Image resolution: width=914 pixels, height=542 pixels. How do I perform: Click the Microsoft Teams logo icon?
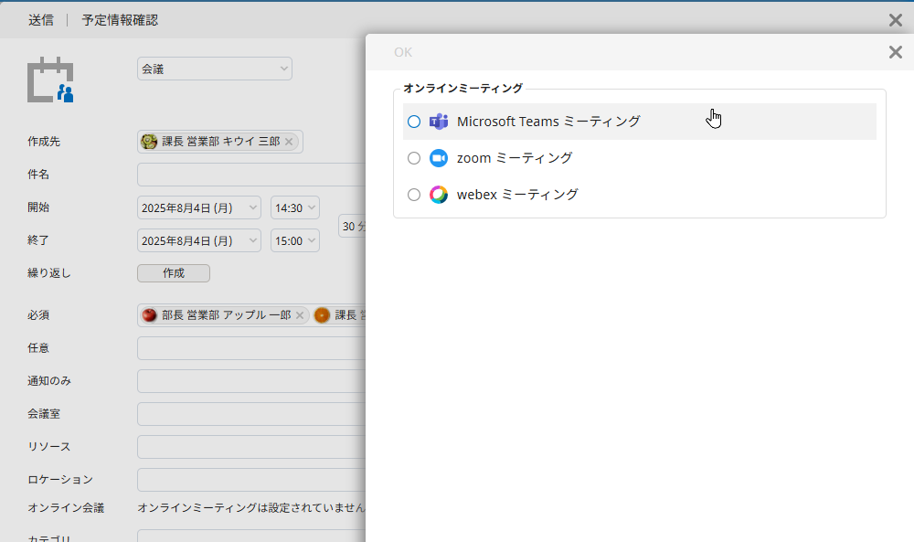439,122
